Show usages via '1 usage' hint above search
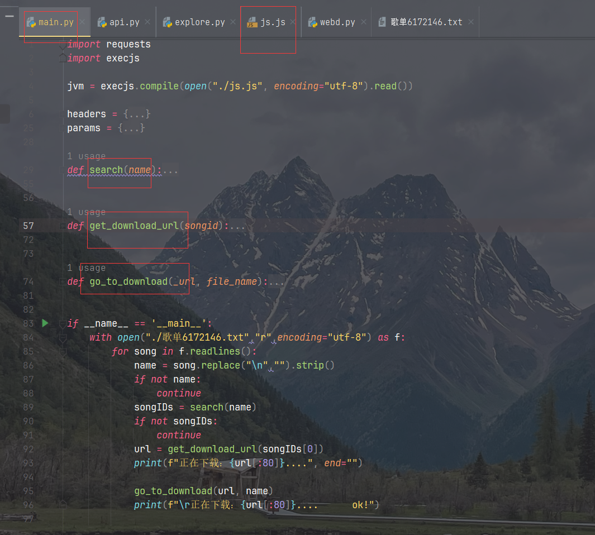 click(x=86, y=156)
